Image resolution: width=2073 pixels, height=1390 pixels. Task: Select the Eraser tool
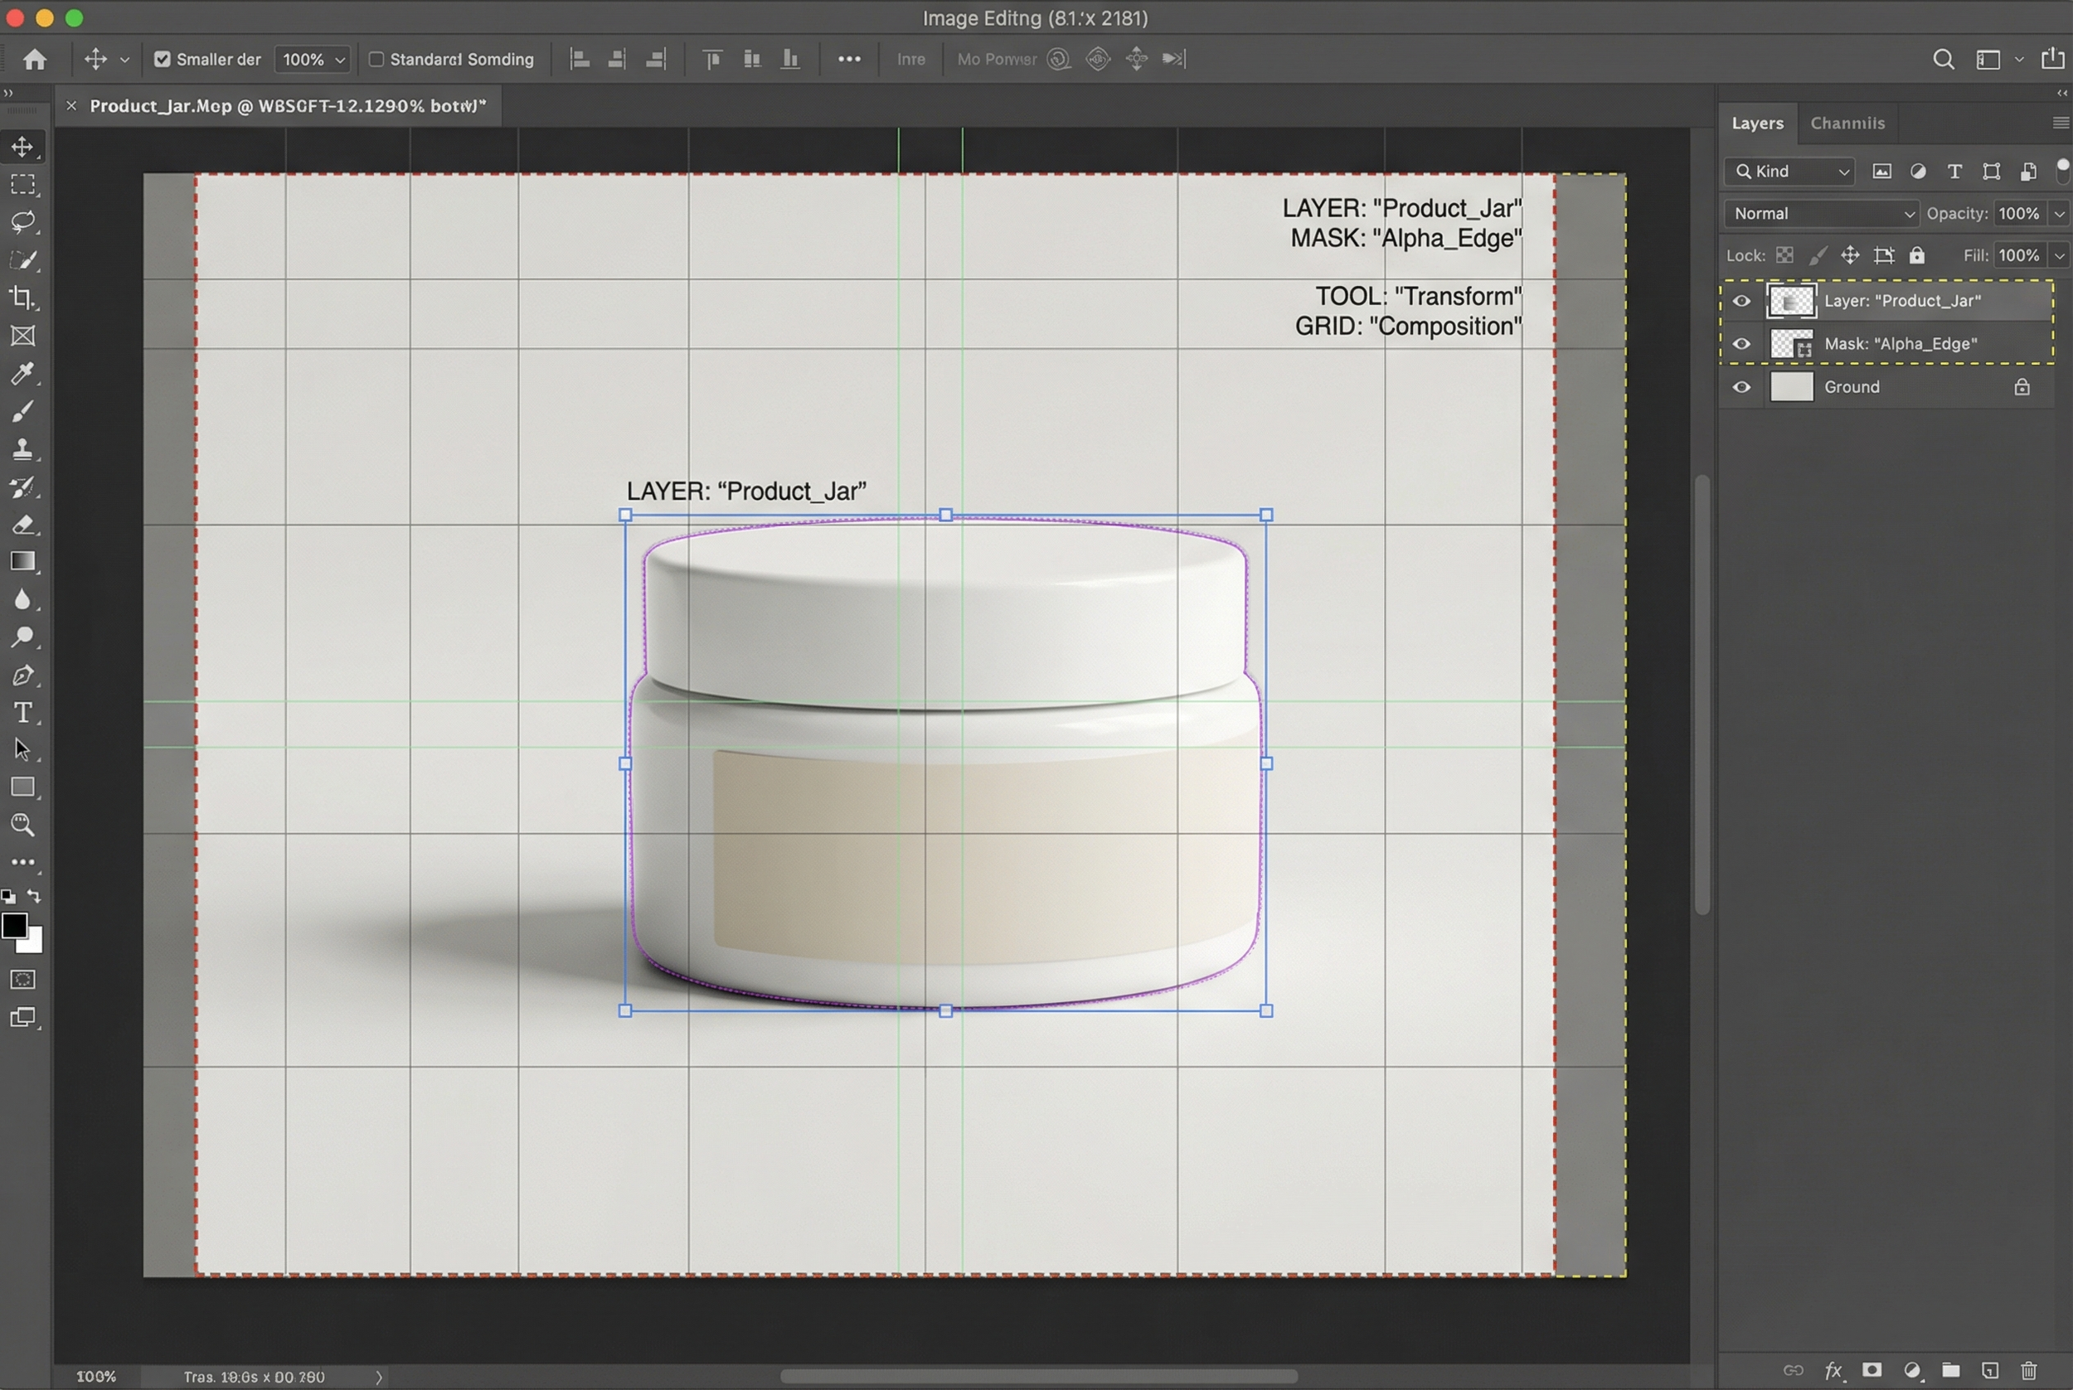(23, 525)
